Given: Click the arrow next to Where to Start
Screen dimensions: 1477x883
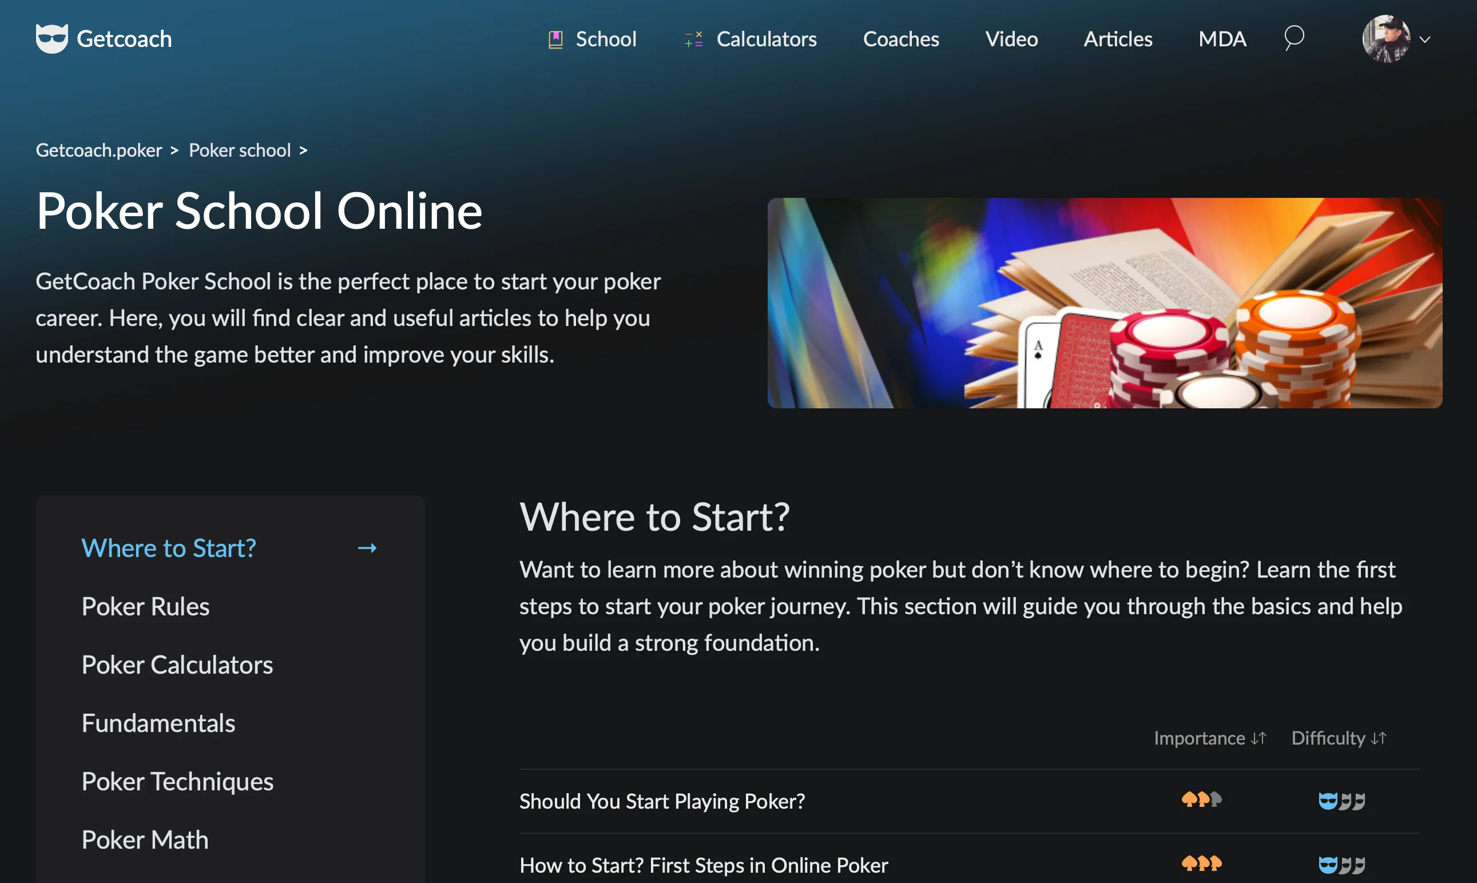Looking at the screenshot, I should point(367,548).
